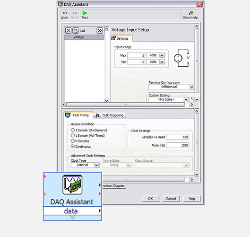Click timing pane horizontal scroll right arrow
This screenshot has height=237, width=250.
coord(192,179)
